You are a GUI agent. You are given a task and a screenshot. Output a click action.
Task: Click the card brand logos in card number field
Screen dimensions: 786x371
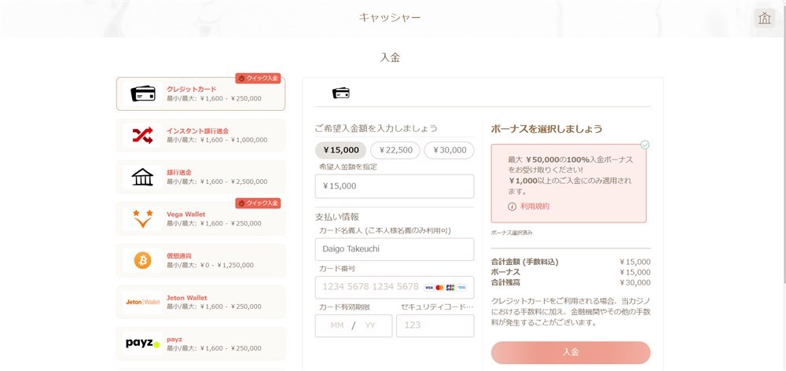[x=445, y=287]
